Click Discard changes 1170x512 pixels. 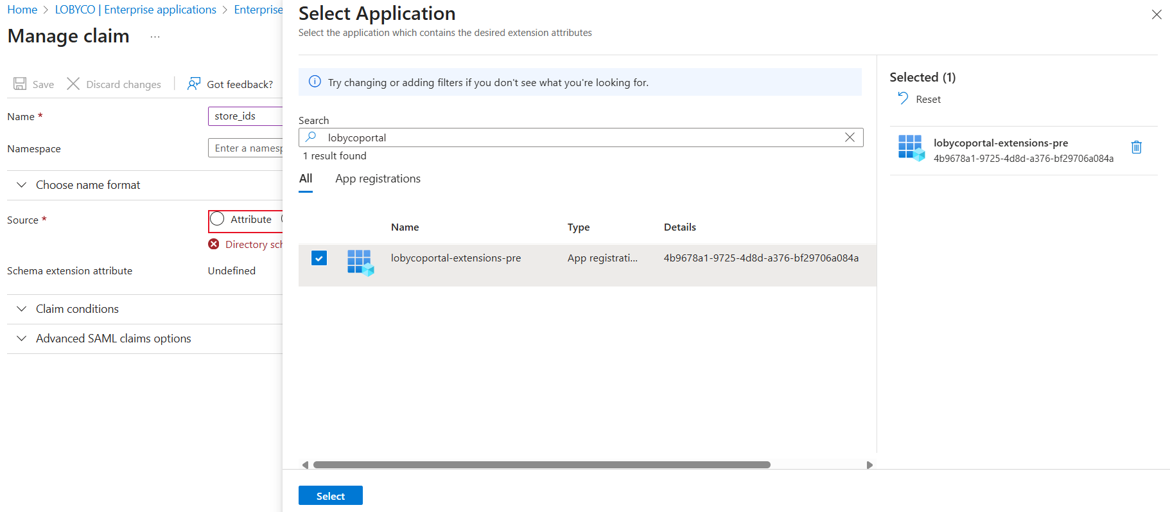[x=123, y=84]
